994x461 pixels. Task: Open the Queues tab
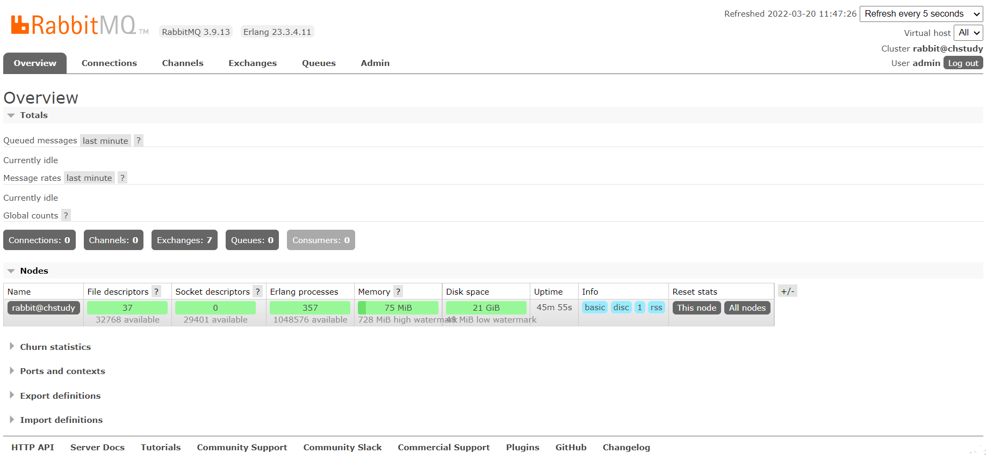coord(319,63)
